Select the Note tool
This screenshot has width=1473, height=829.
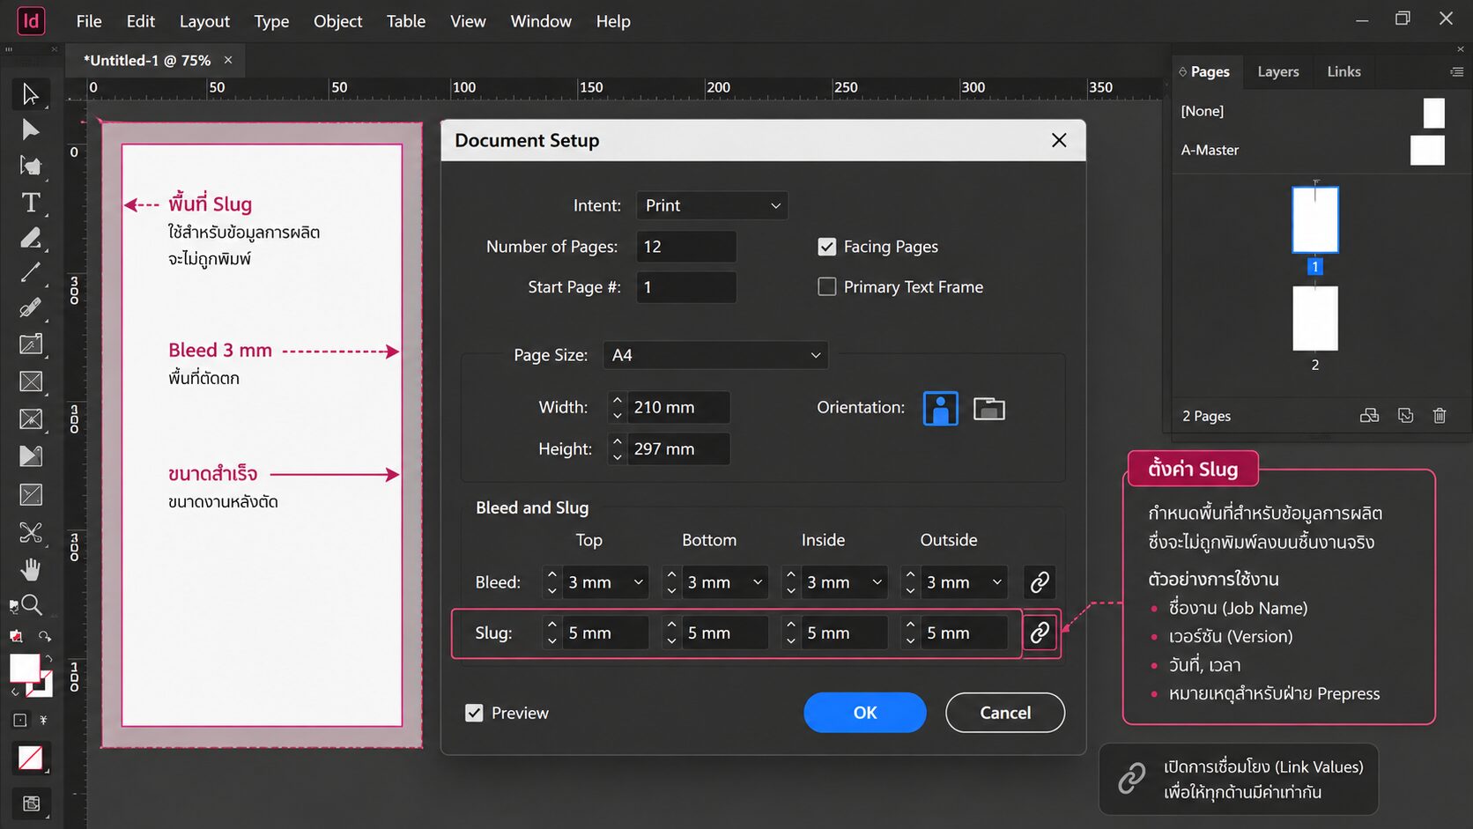tap(30, 344)
